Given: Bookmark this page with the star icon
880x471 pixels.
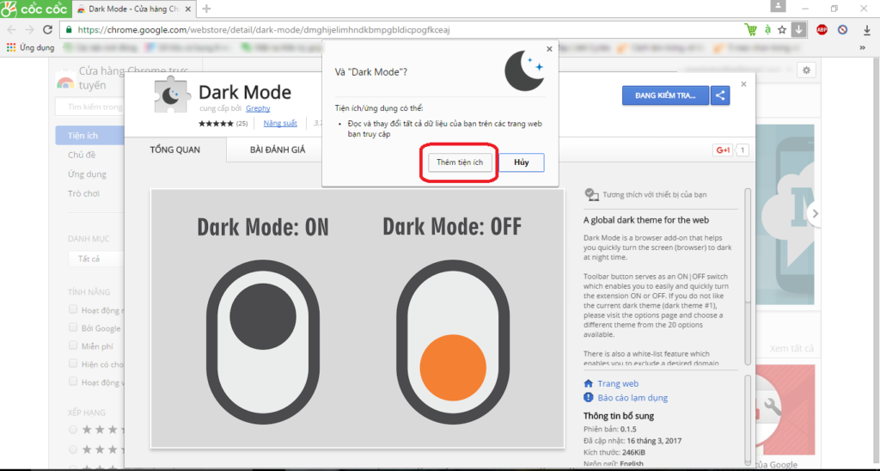Looking at the screenshot, I should pyautogui.click(x=782, y=29).
